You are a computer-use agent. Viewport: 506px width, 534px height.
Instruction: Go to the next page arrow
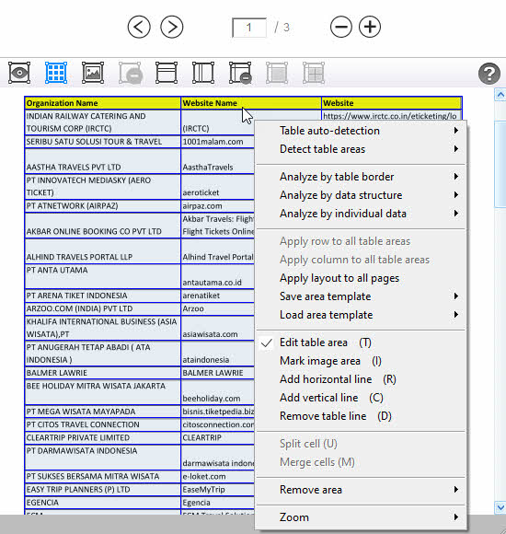[172, 27]
